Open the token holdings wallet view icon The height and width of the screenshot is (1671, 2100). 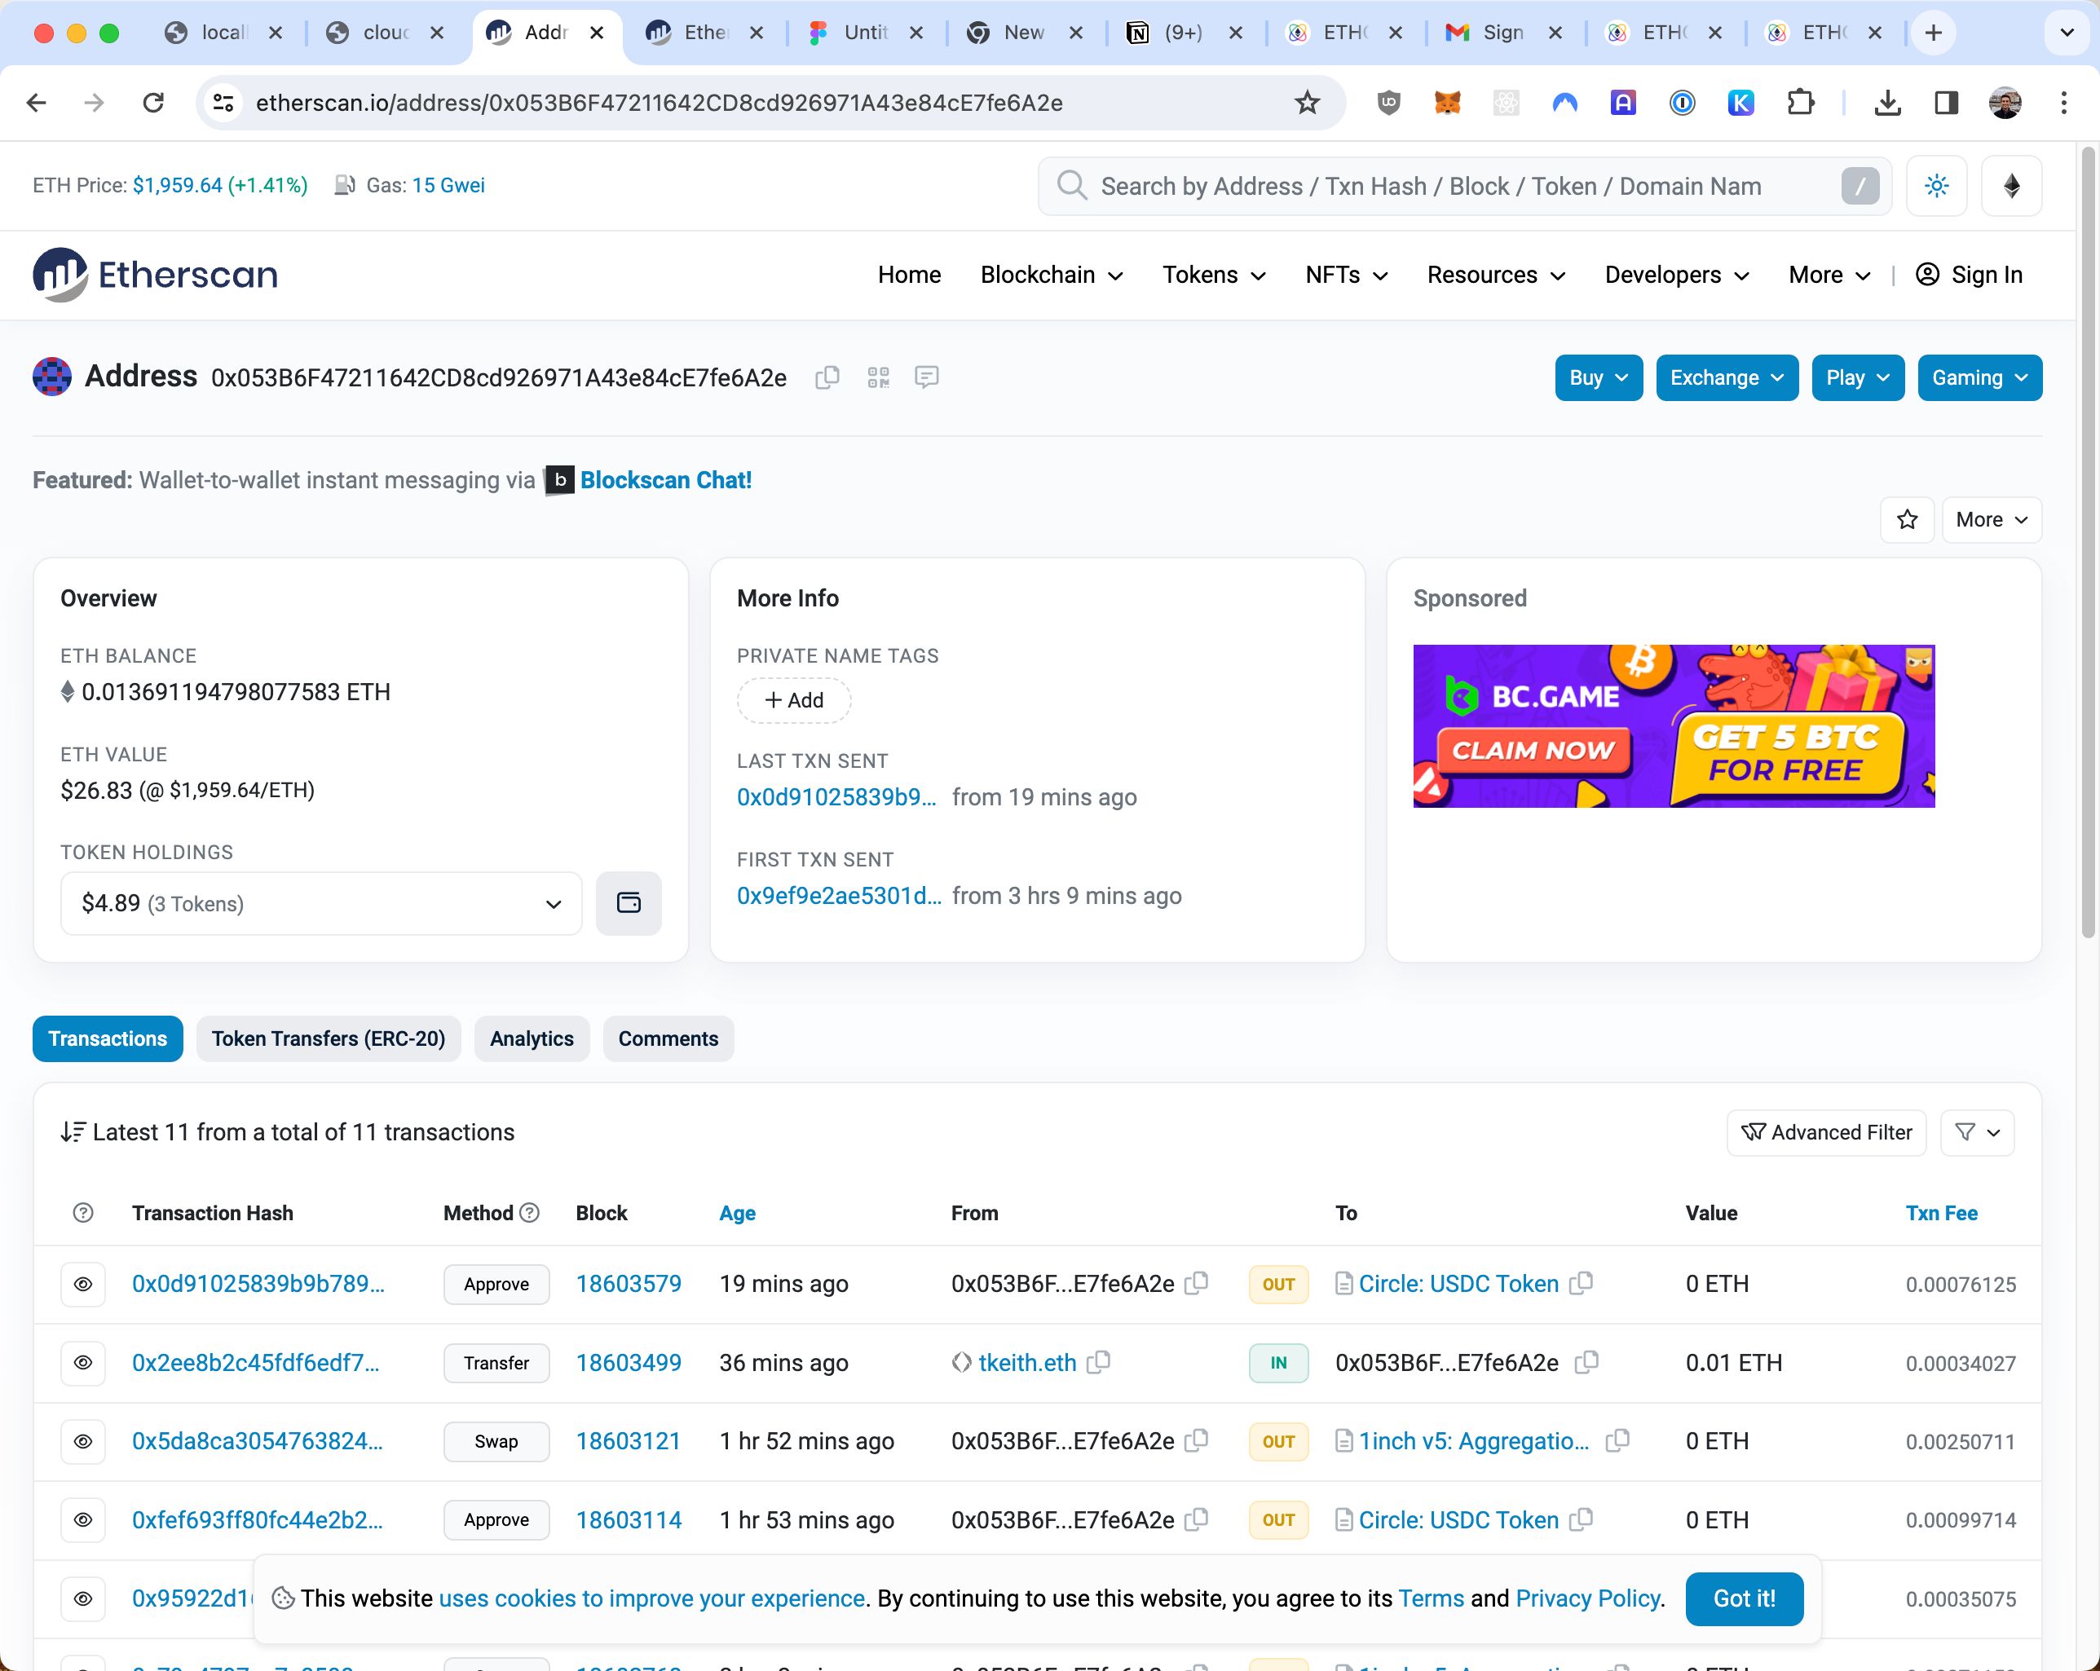click(x=629, y=904)
